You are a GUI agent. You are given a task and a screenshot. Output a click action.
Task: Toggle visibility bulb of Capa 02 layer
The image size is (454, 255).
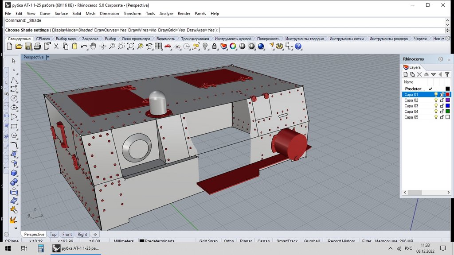[x=436, y=100]
